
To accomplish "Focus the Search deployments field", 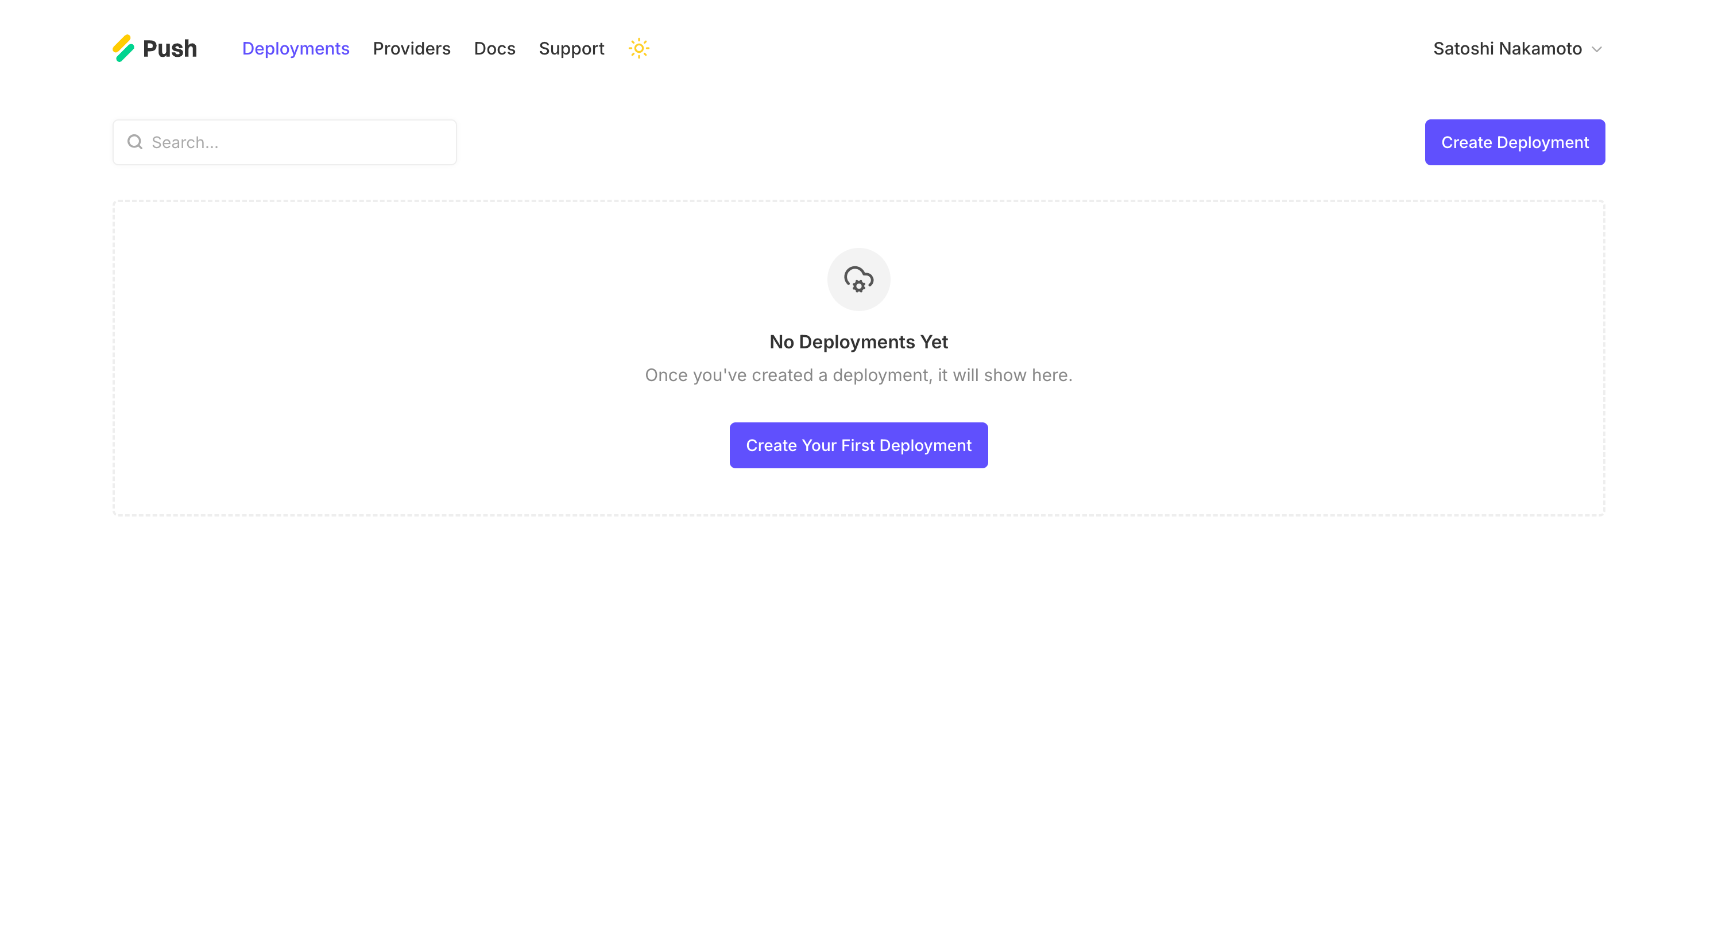I will (285, 142).
